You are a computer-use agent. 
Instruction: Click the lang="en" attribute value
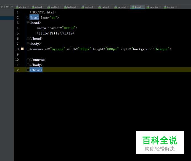[54, 18]
